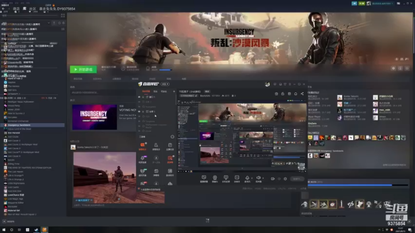This screenshot has width=415, height=233.
Task: Switch mode with the pill beside 直播伴侣 logo
Action: [x=165, y=84]
